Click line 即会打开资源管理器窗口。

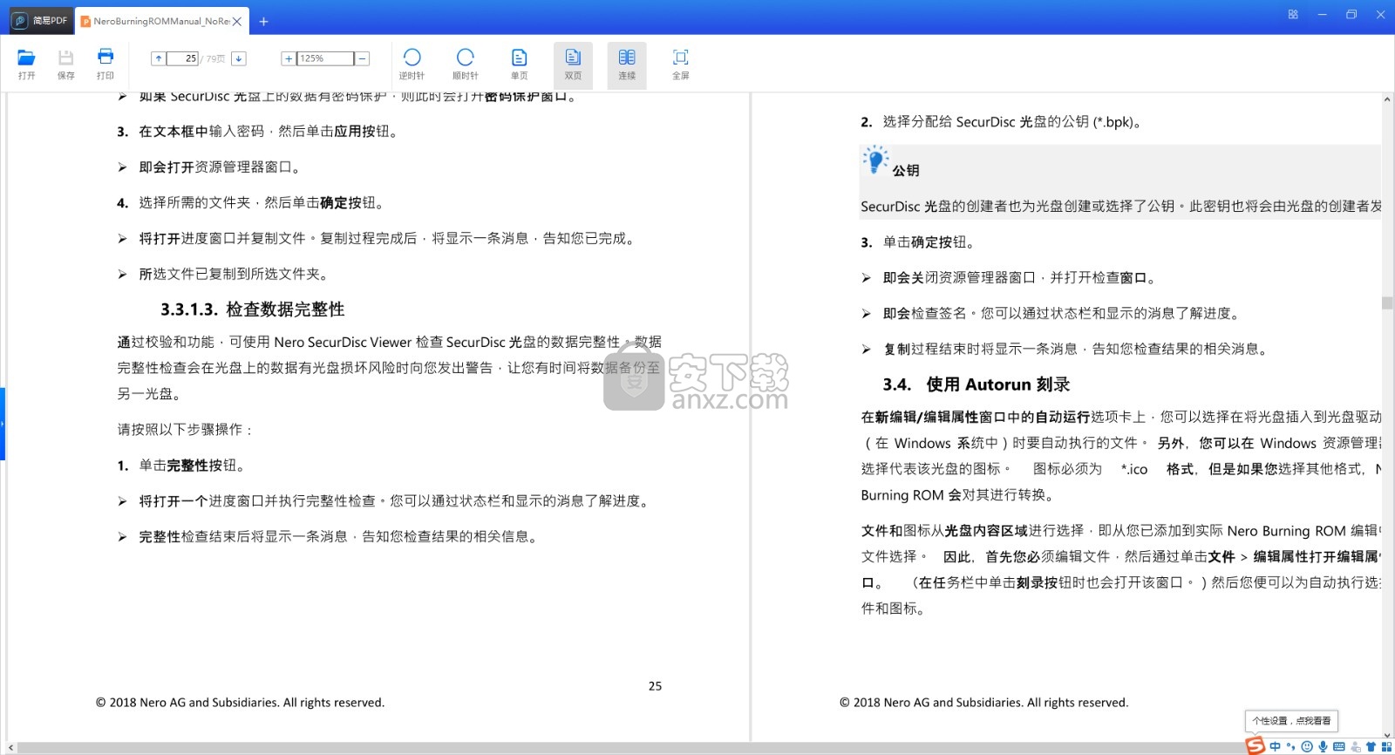point(220,167)
